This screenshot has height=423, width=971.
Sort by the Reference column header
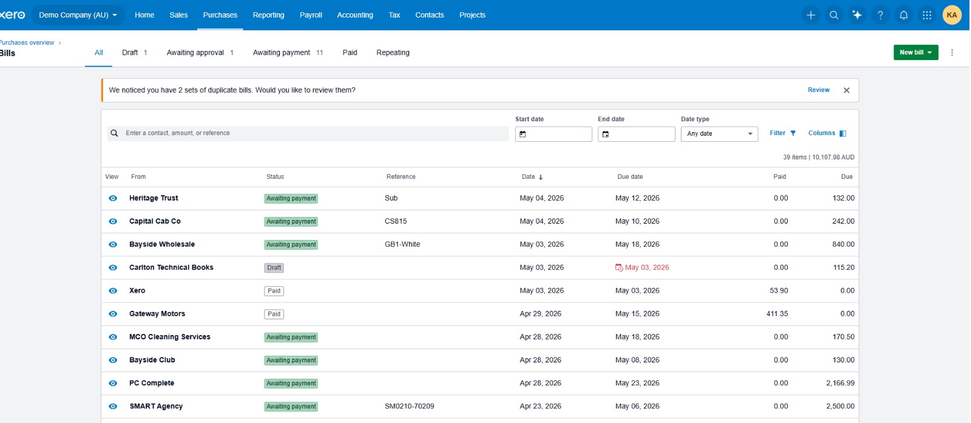[x=401, y=177]
